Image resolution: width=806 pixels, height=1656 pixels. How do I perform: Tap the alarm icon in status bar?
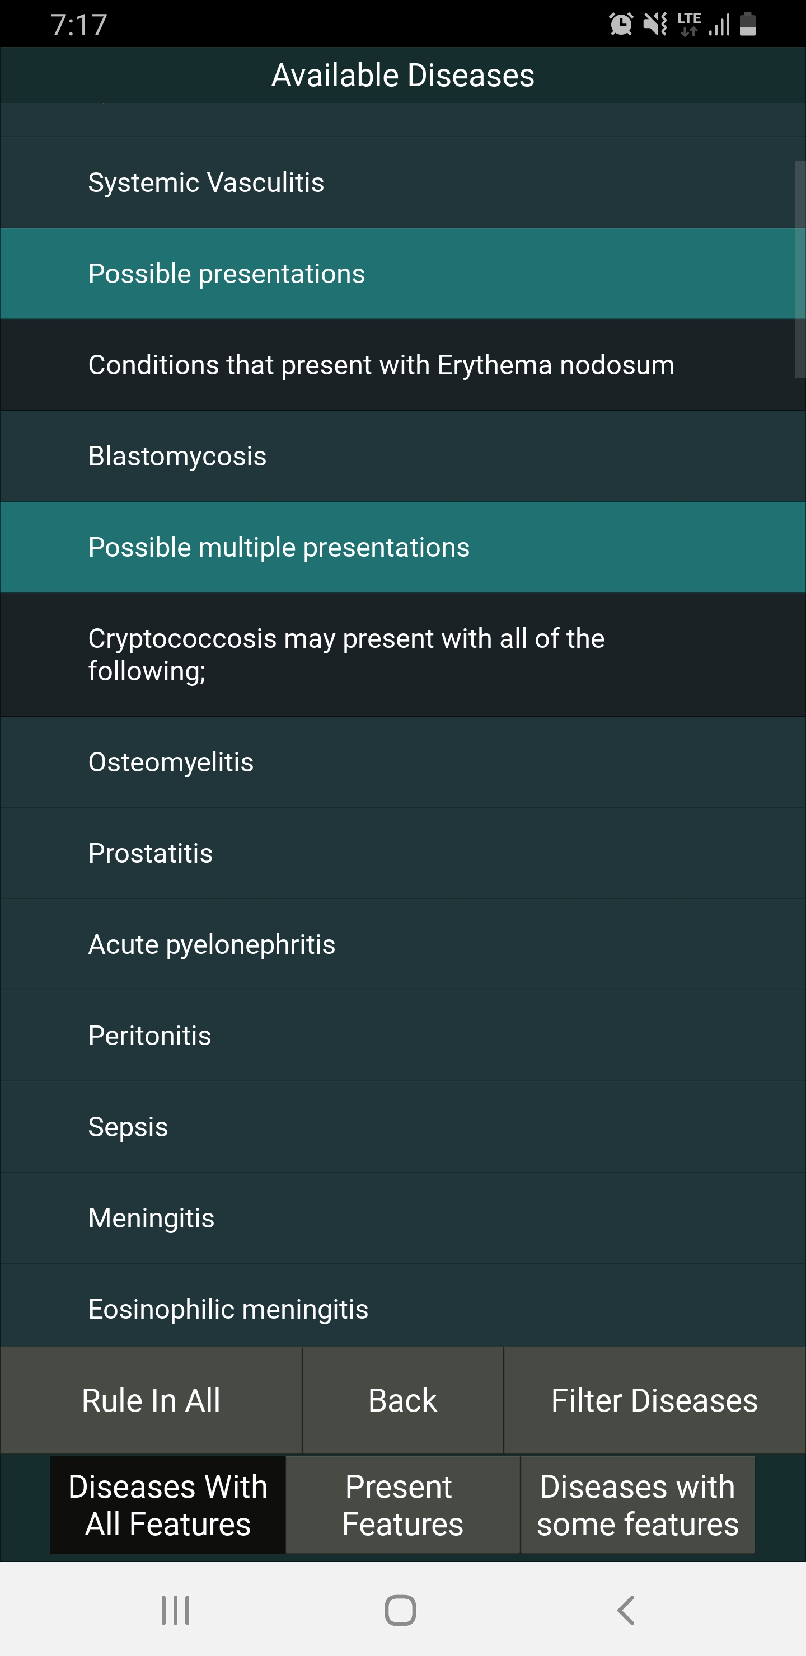coord(621,25)
